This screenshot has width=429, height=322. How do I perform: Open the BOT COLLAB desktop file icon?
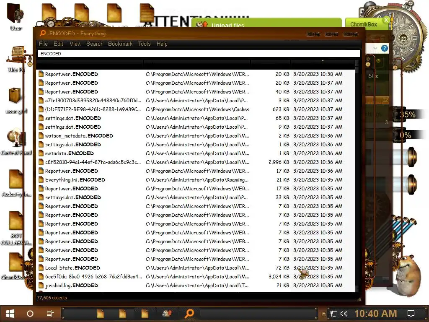[x=16, y=228]
